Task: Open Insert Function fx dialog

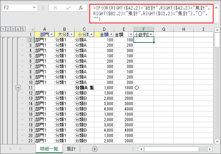Action: click(x=81, y=8)
